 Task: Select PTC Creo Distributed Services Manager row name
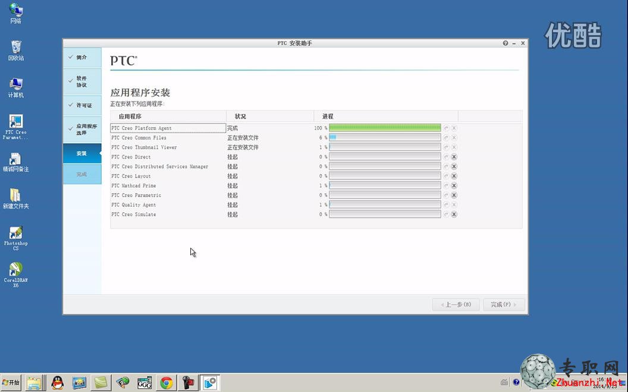click(x=160, y=166)
